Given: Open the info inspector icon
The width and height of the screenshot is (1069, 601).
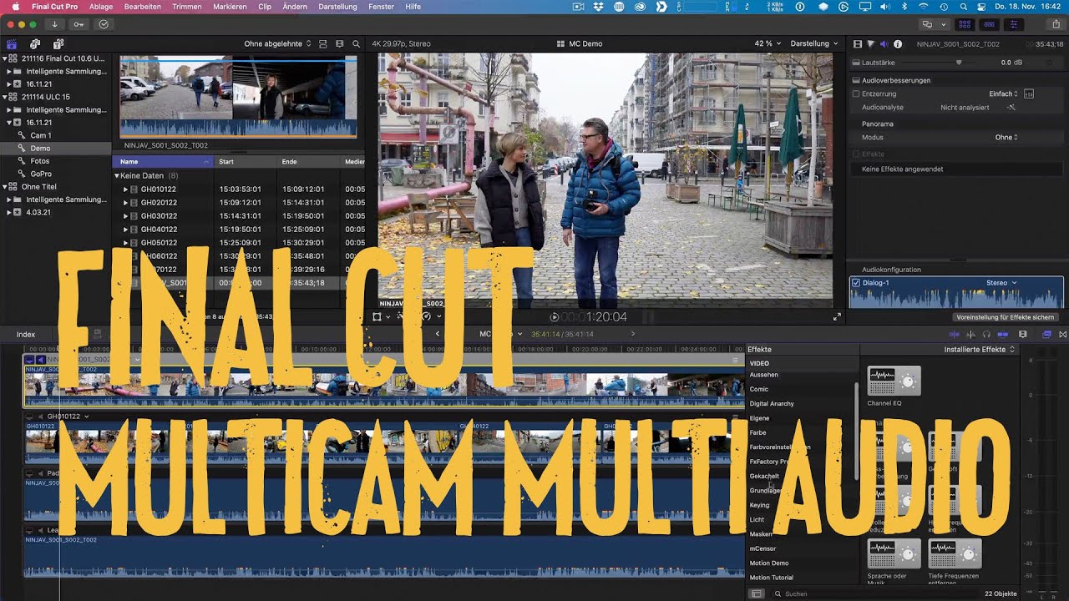Looking at the screenshot, I should click(x=898, y=43).
